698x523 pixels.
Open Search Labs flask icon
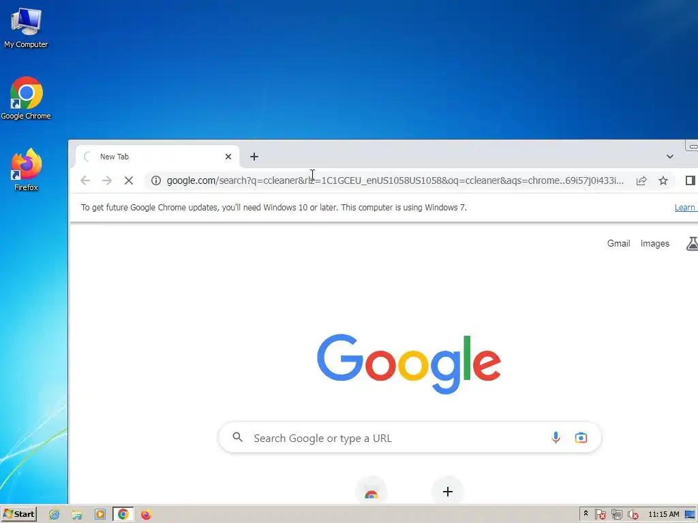693,243
